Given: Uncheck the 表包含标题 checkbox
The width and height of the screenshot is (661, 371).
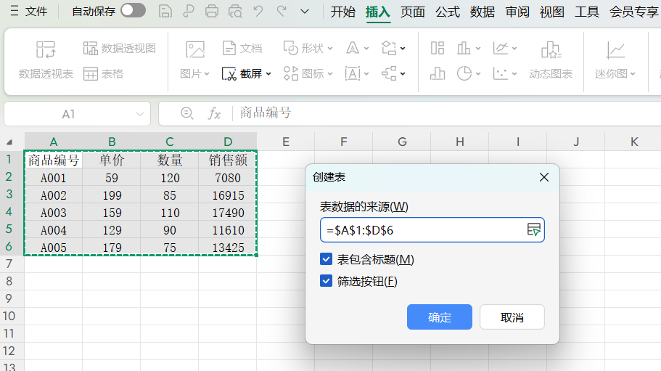Looking at the screenshot, I should (327, 259).
